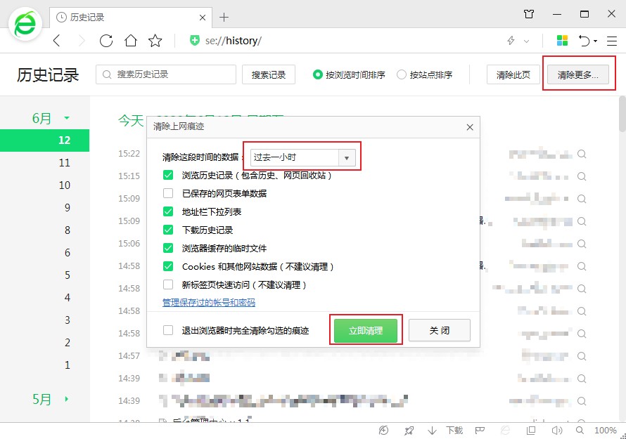Click the magnifier icon on the 15:22 row

582,154
